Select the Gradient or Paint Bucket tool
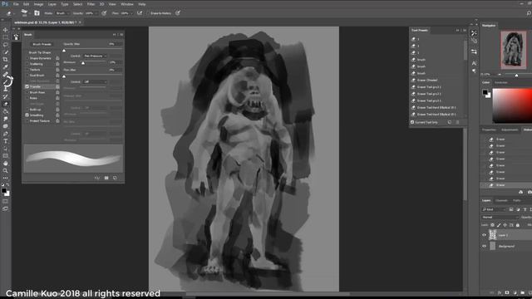The width and height of the screenshot is (532, 299). pyautogui.click(x=6, y=111)
